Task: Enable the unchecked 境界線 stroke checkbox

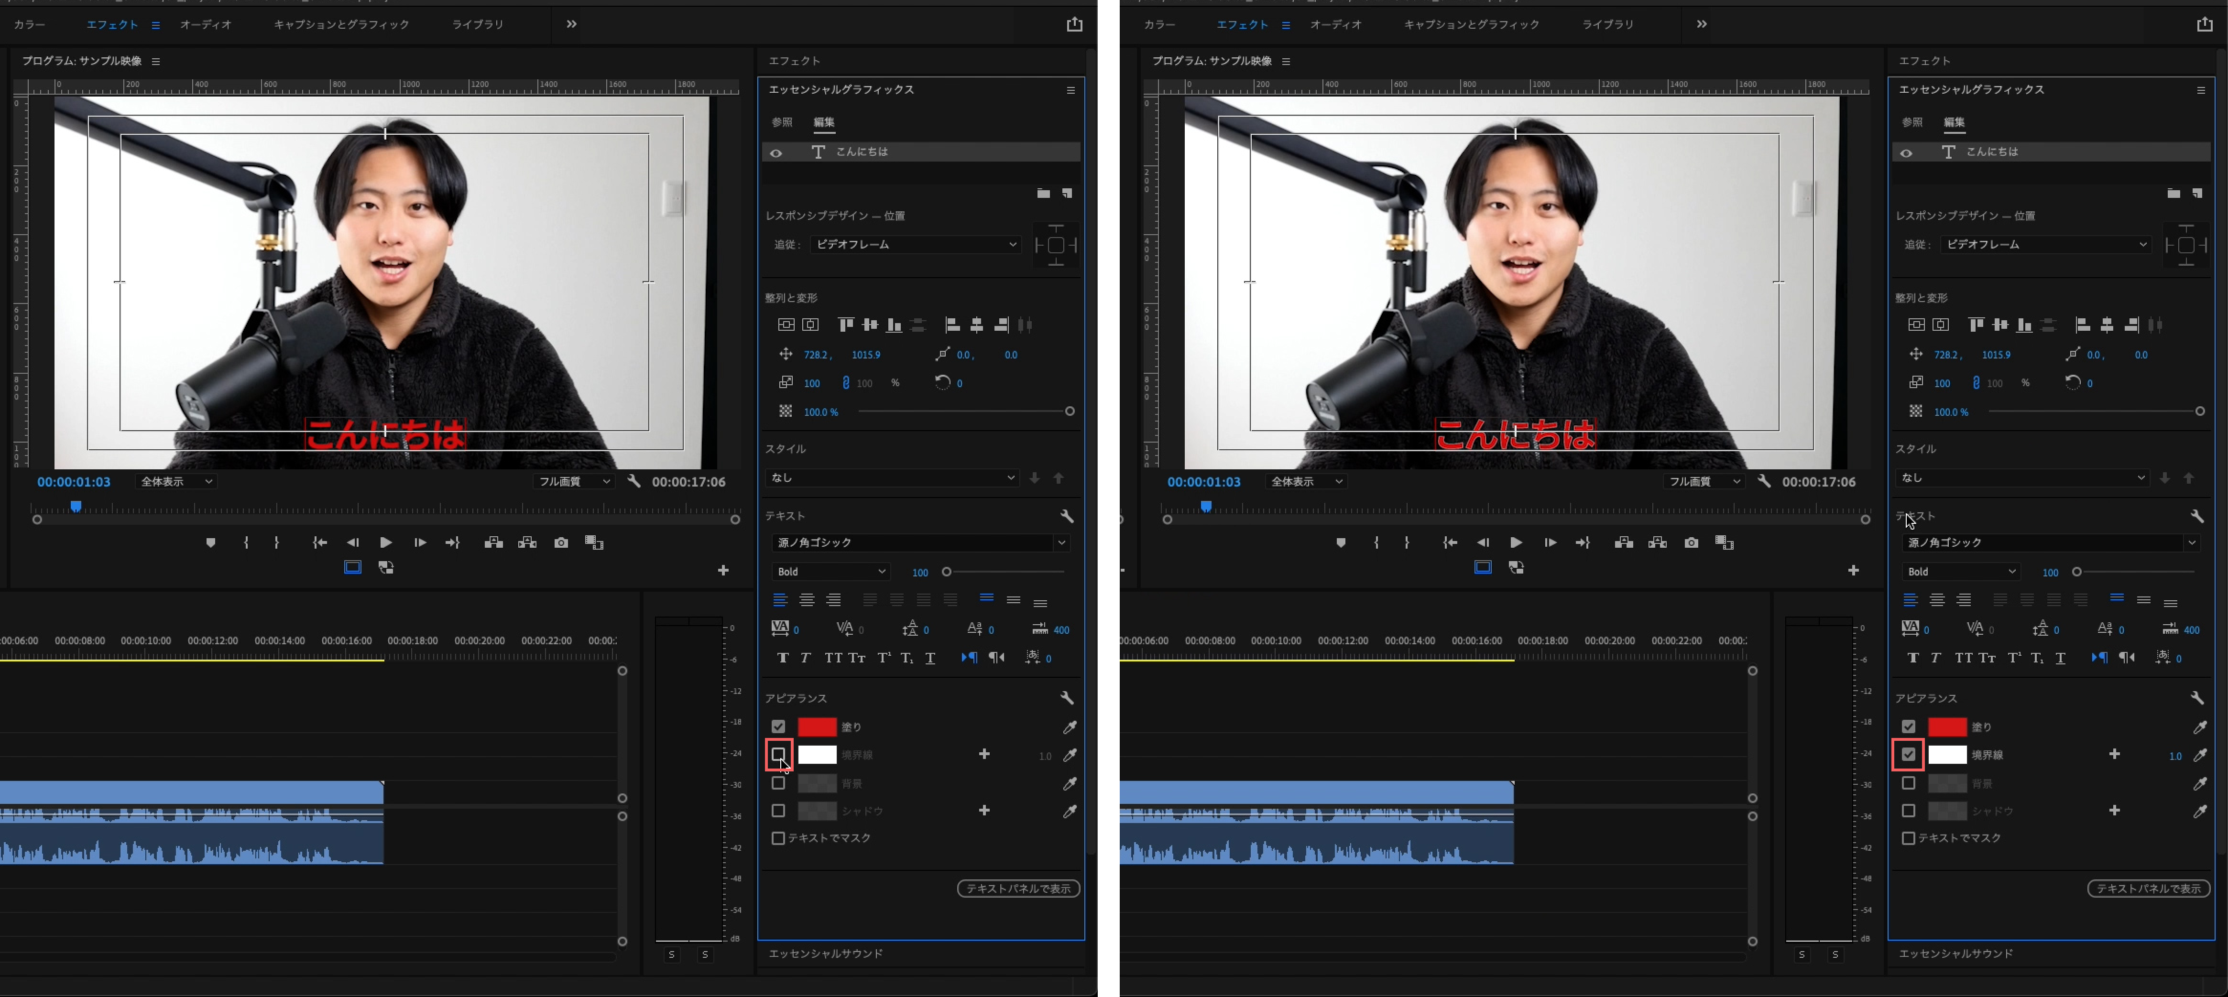Action: pyautogui.click(x=777, y=754)
